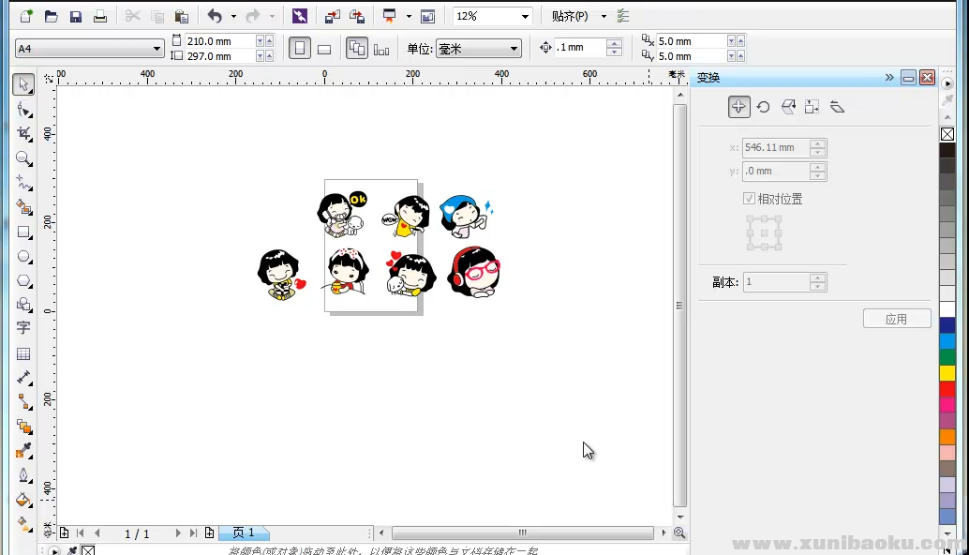Screen dimensions: 969x555
Task: Open the 贴齐(P) snap menu
Action: point(577,16)
